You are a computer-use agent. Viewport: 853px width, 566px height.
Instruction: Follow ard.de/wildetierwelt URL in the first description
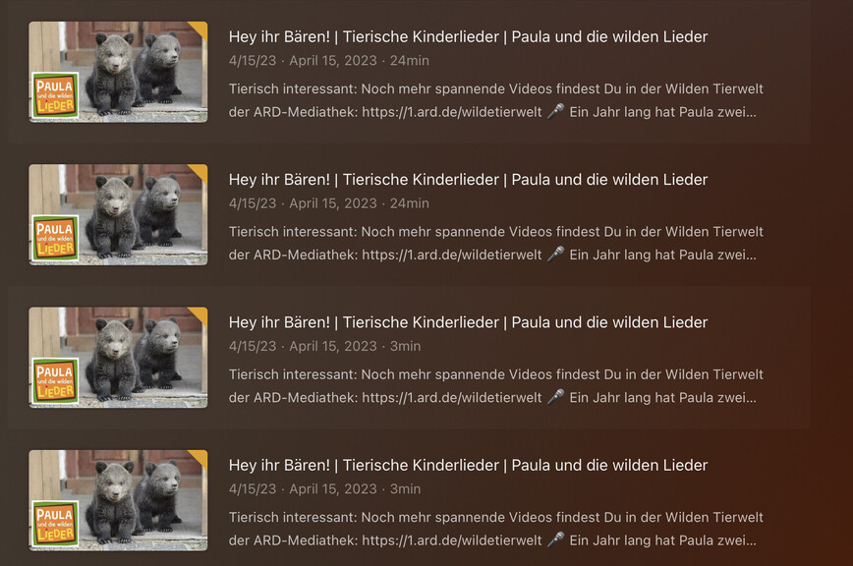point(451,112)
